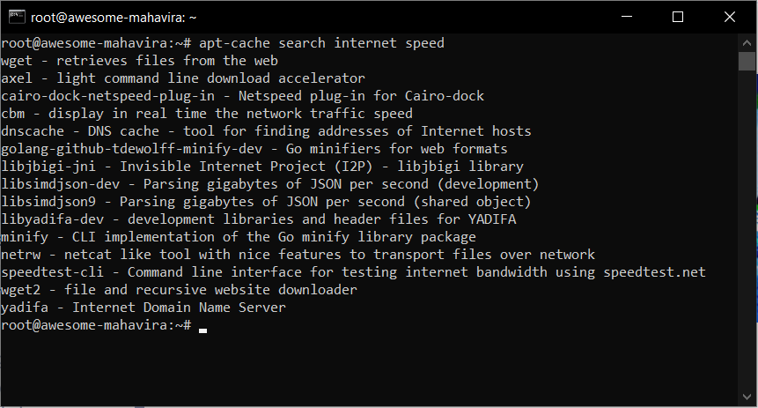Image resolution: width=758 pixels, height=408 pixels.
Task: Click the wget package line
Action: [140, 61]
